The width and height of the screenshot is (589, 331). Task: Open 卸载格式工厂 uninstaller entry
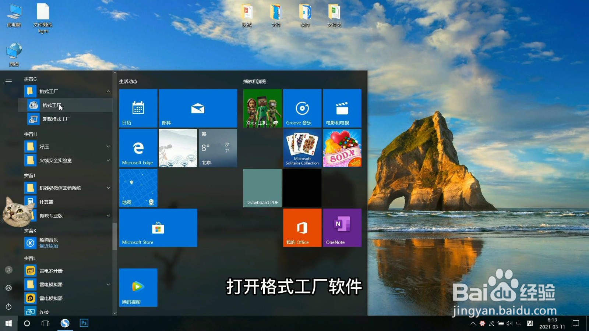(66, 119)
